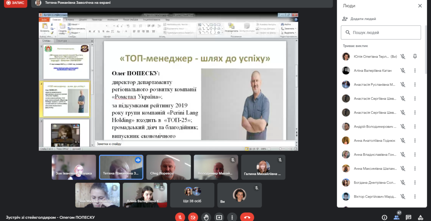Toggle bold Ж in PowerPoint ribbon
Screen dimensions: 431x221
pos(90,32)
